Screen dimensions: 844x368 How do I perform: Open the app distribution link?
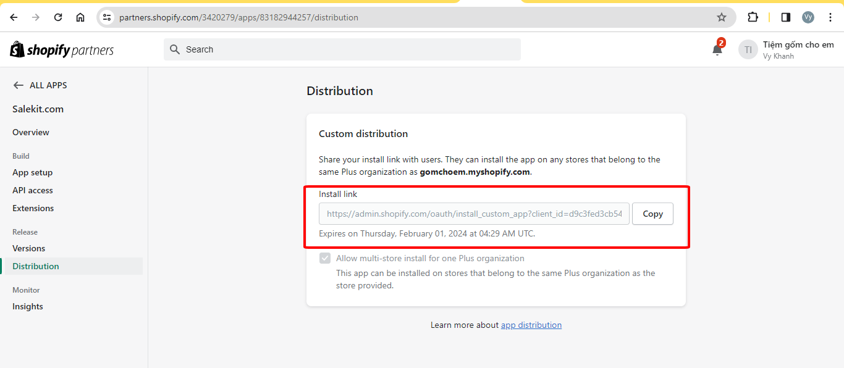531,325
